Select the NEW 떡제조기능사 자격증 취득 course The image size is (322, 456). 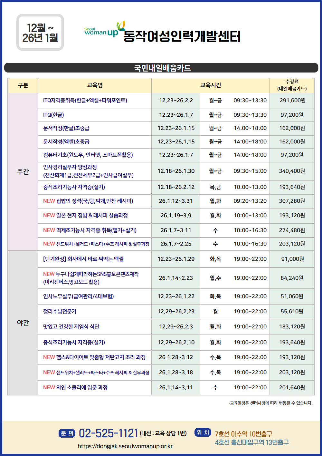(x=90, y=230)
